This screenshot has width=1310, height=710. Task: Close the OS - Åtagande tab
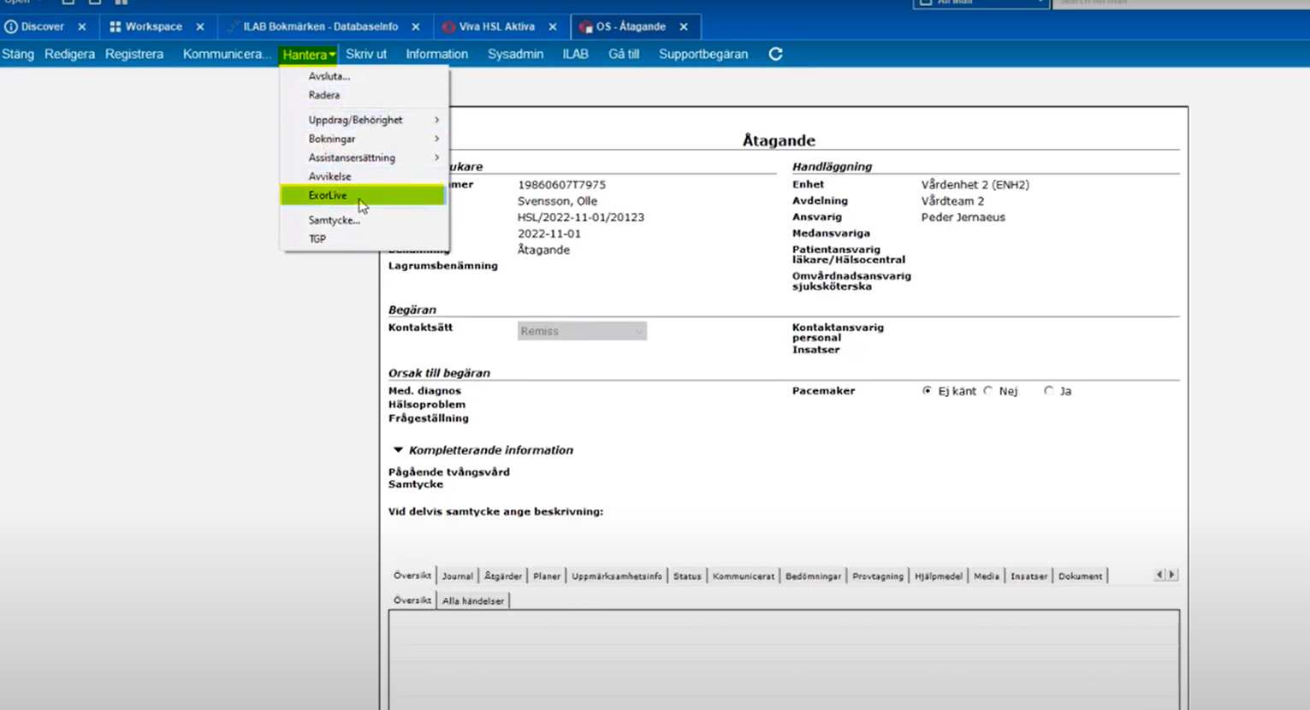pos(684,27)
